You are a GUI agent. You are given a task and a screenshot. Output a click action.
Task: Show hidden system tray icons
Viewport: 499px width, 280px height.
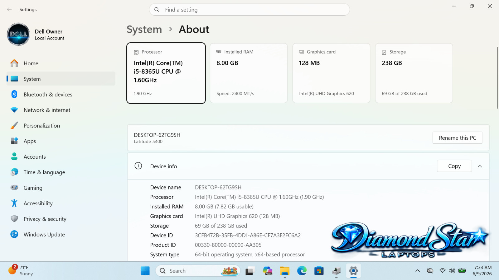pos(418,271)
